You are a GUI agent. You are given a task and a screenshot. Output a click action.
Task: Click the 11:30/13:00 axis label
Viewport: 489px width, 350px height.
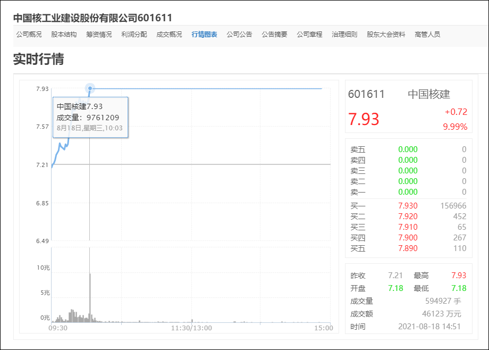(191, 328)
